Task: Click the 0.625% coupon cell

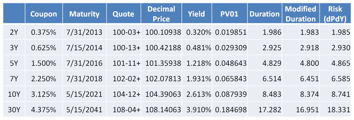Action: [x=44, y=48]
